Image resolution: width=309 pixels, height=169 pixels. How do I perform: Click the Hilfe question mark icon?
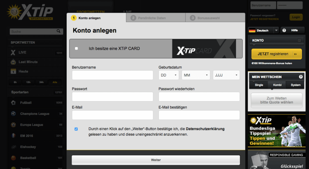(x=284, y=30)
